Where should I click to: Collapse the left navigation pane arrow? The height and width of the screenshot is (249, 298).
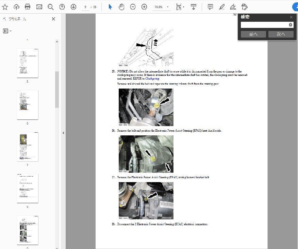click(63, 133)
